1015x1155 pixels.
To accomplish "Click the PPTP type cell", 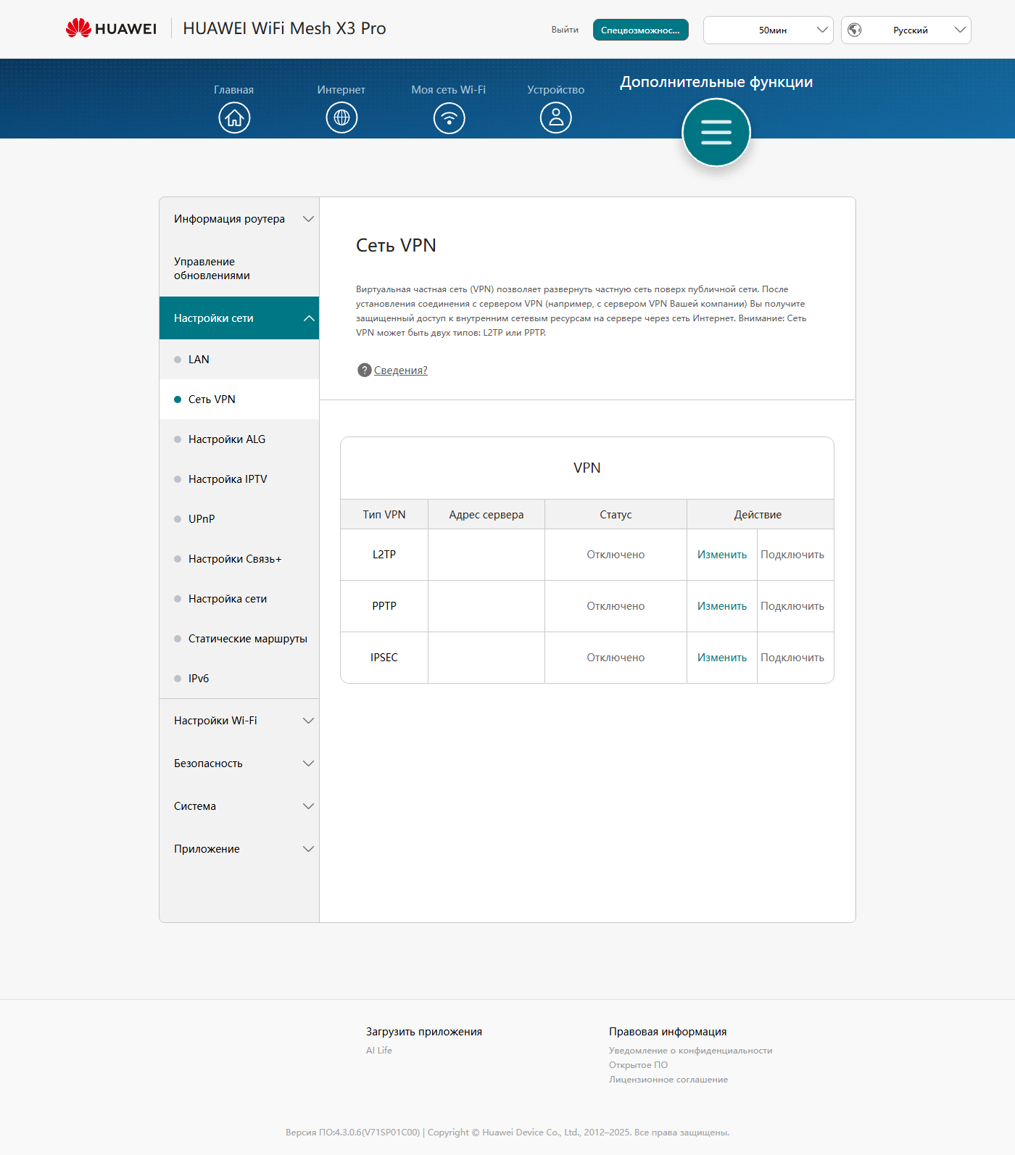I will [x=384, y=606].
